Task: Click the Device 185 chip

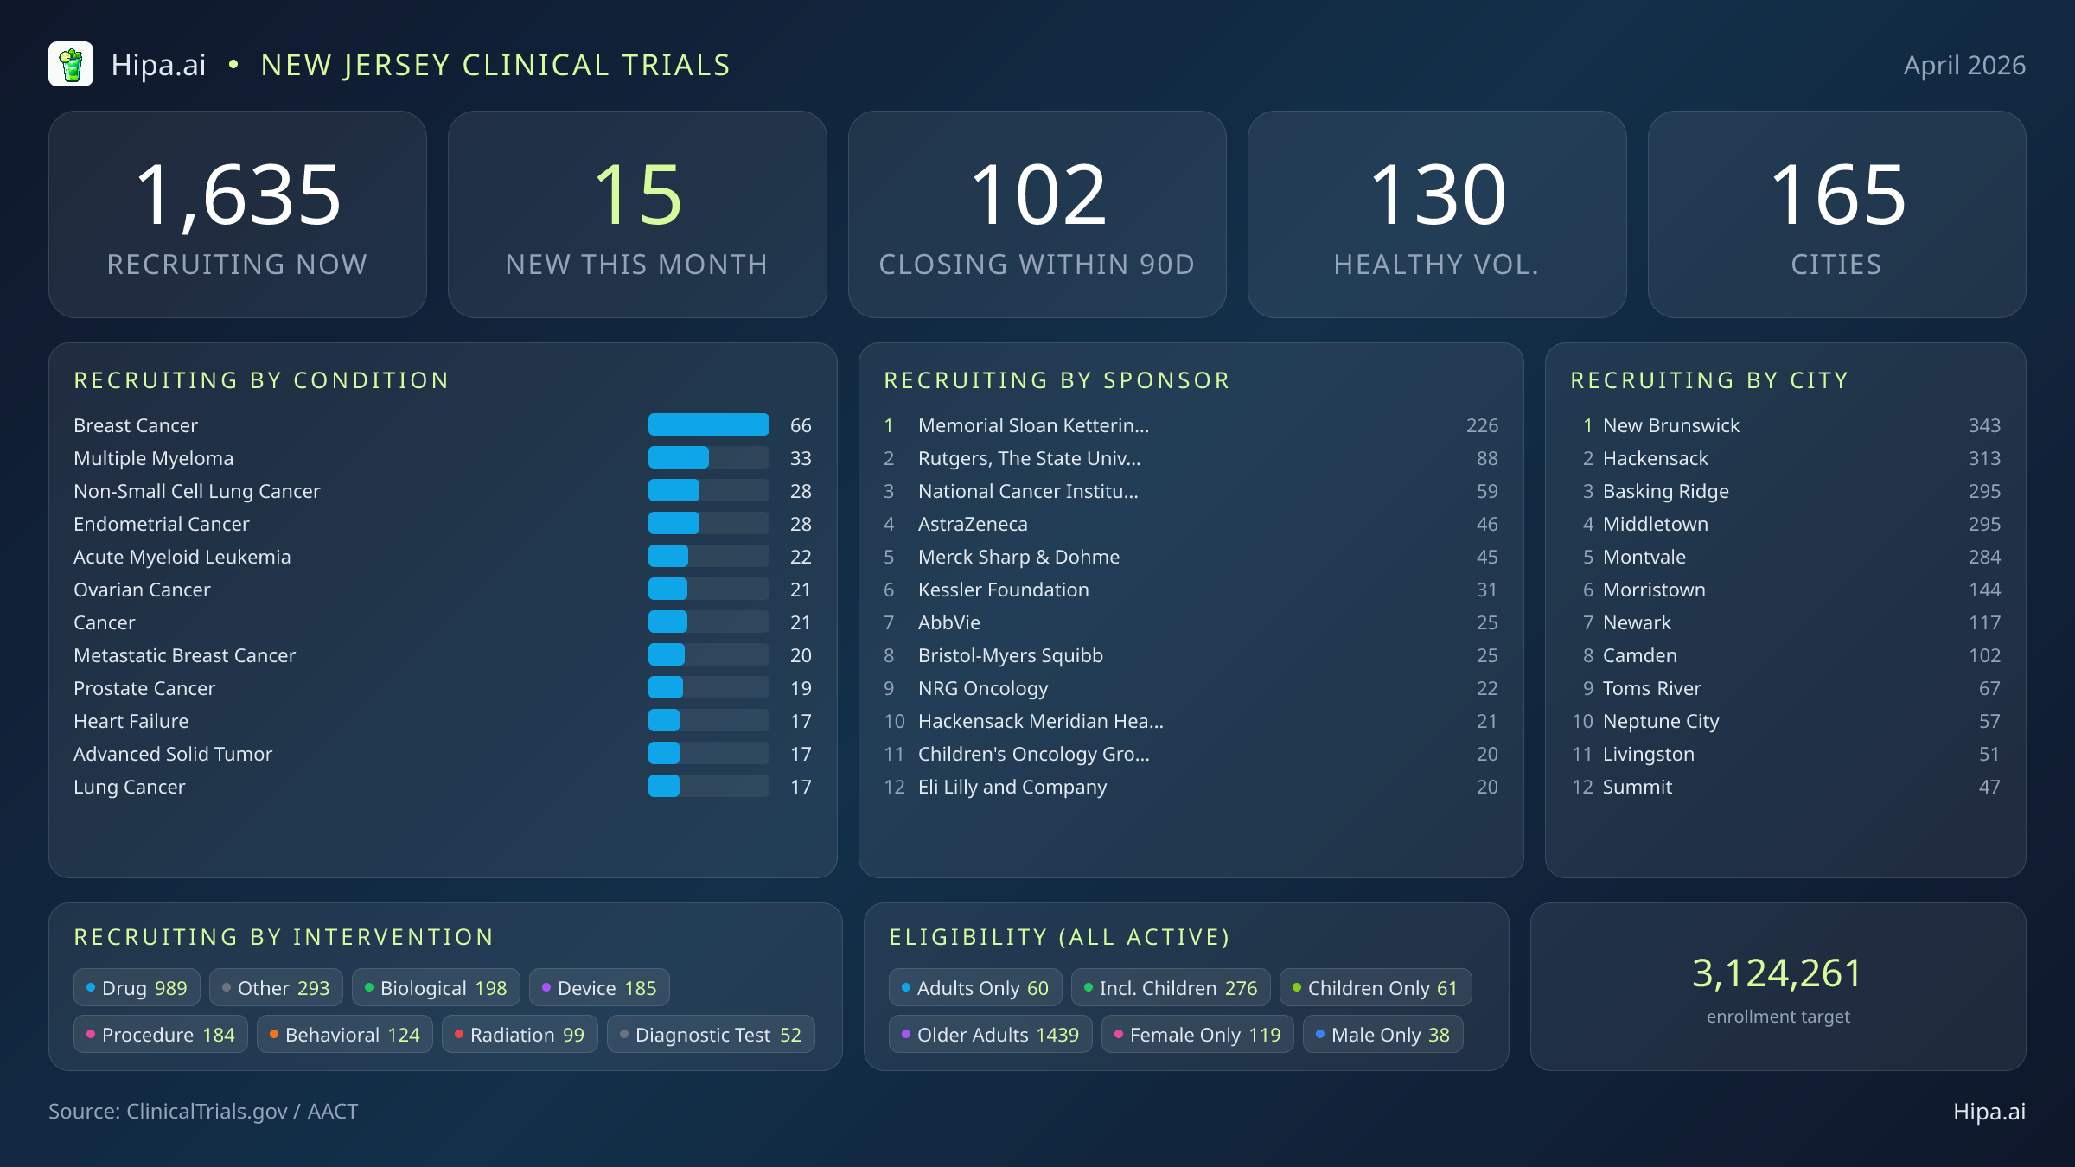Action: 599,987
